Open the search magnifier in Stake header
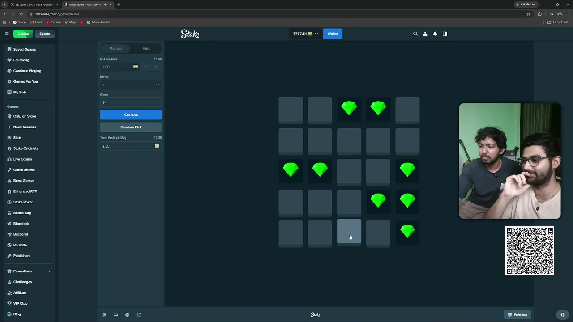Screen dimensions: 573x322 tap(415, 34)
